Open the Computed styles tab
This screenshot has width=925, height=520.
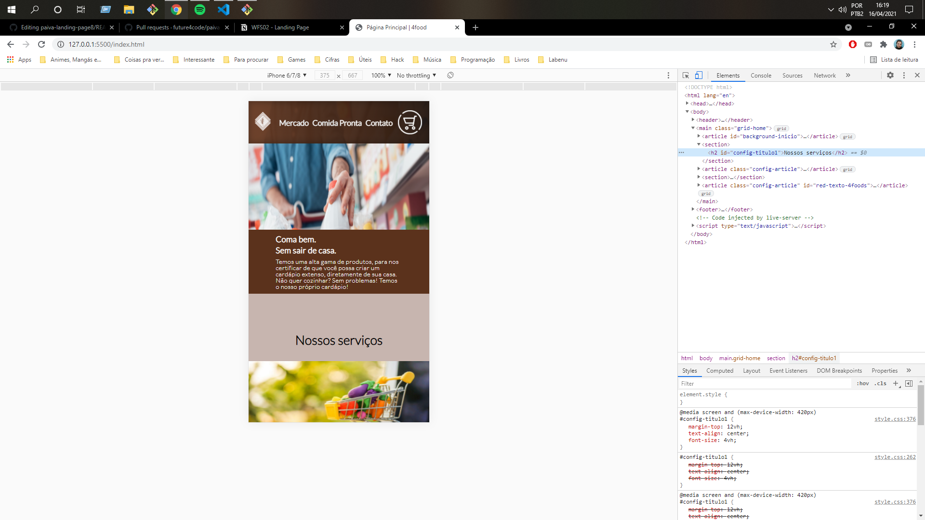(x=720, y=371)
